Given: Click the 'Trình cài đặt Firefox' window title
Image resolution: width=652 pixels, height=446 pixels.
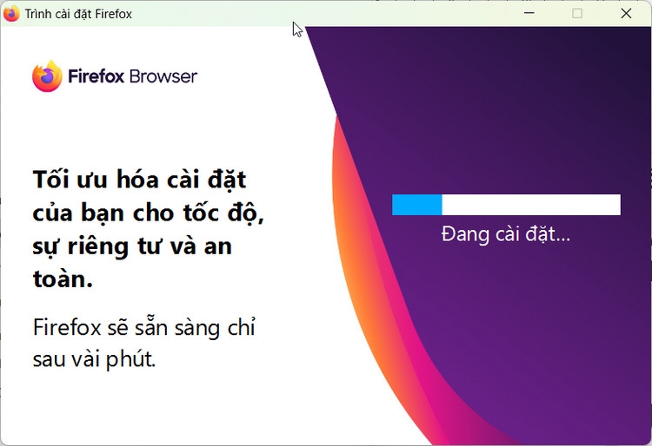Looking at the screenshot, I should click(78, 14).
